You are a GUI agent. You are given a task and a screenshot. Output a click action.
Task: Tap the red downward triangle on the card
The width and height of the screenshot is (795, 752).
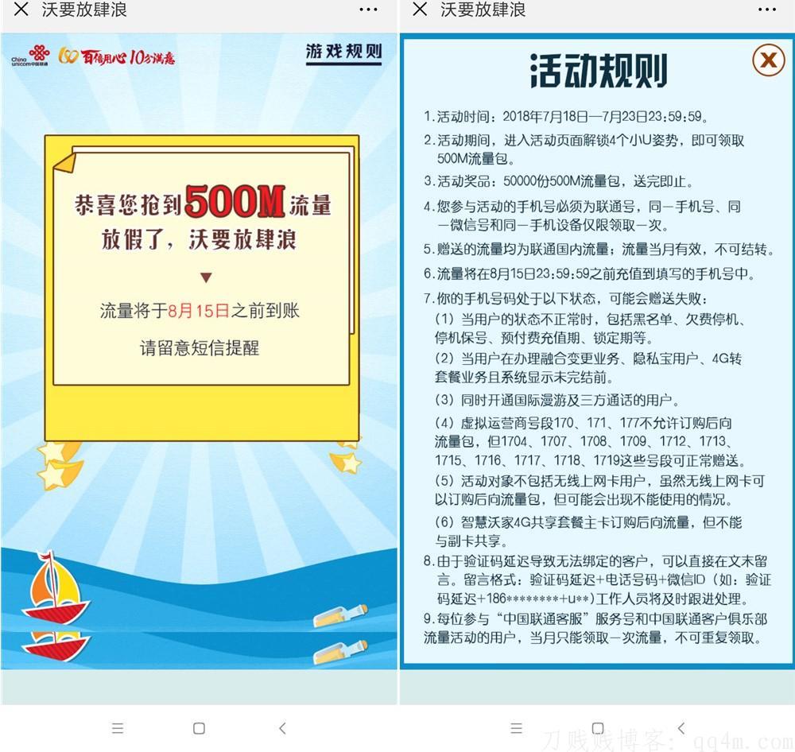point(206,277)
